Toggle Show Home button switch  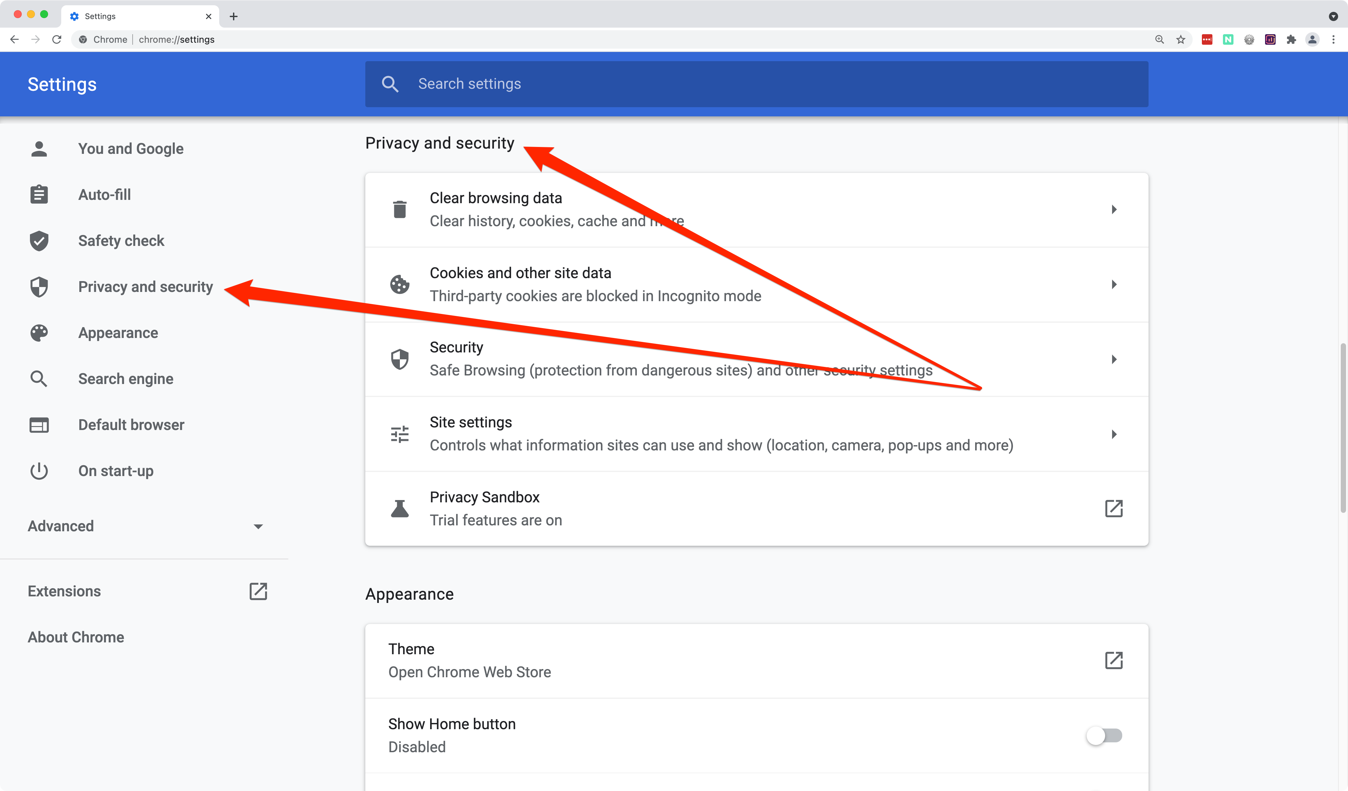(x=1104, y=735)
